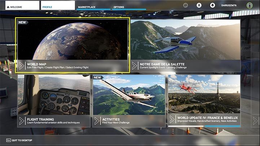Click the arrow icon beside World Map
Screen dimensions: 260x146
22,66
